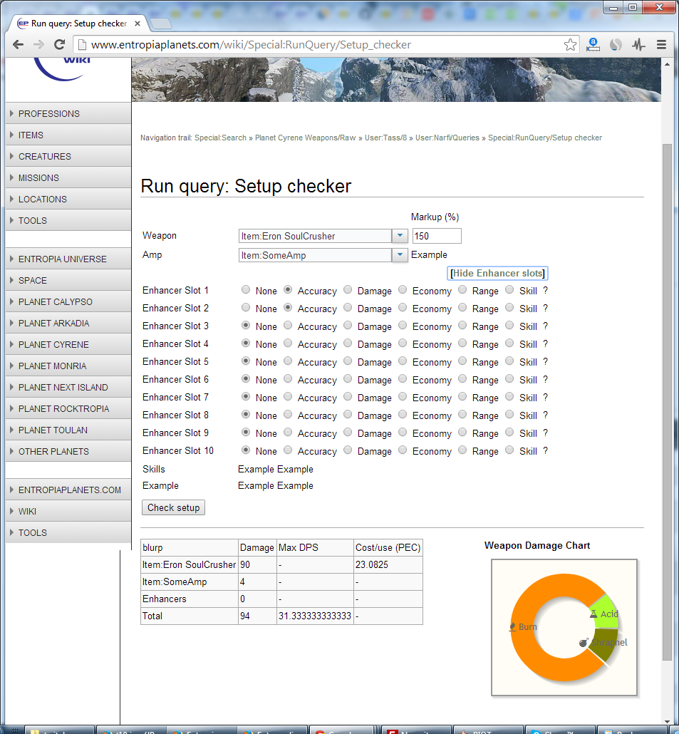The image size is (679, 734).
Task: Click the pulse-line extension icon
Action: 638,45
